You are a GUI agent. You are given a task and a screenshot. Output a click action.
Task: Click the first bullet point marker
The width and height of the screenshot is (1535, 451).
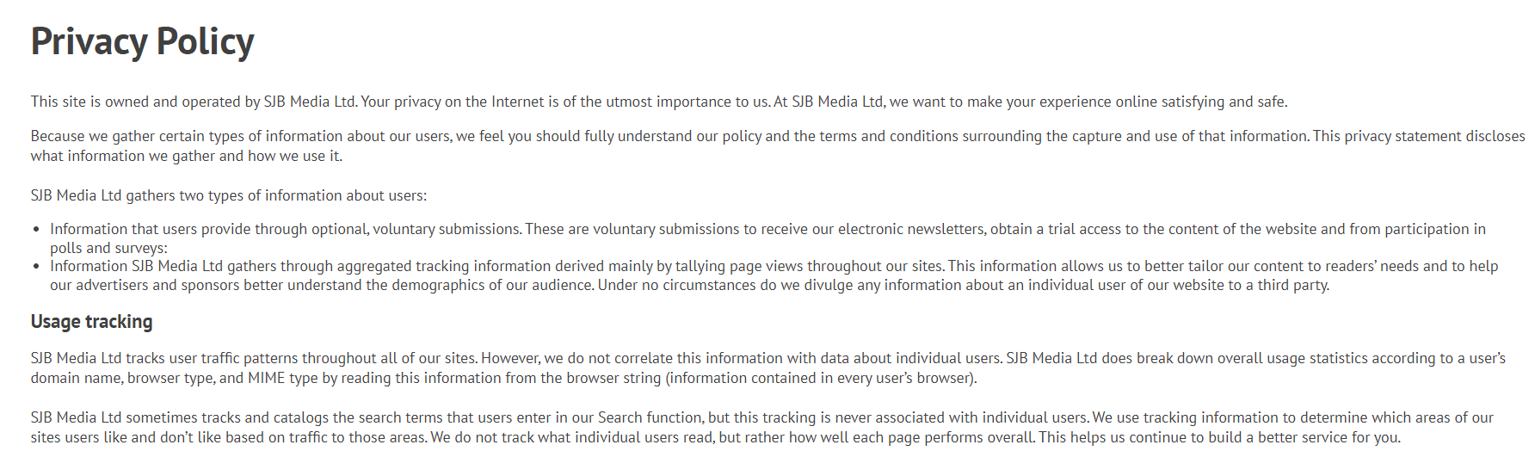(36, 230)
